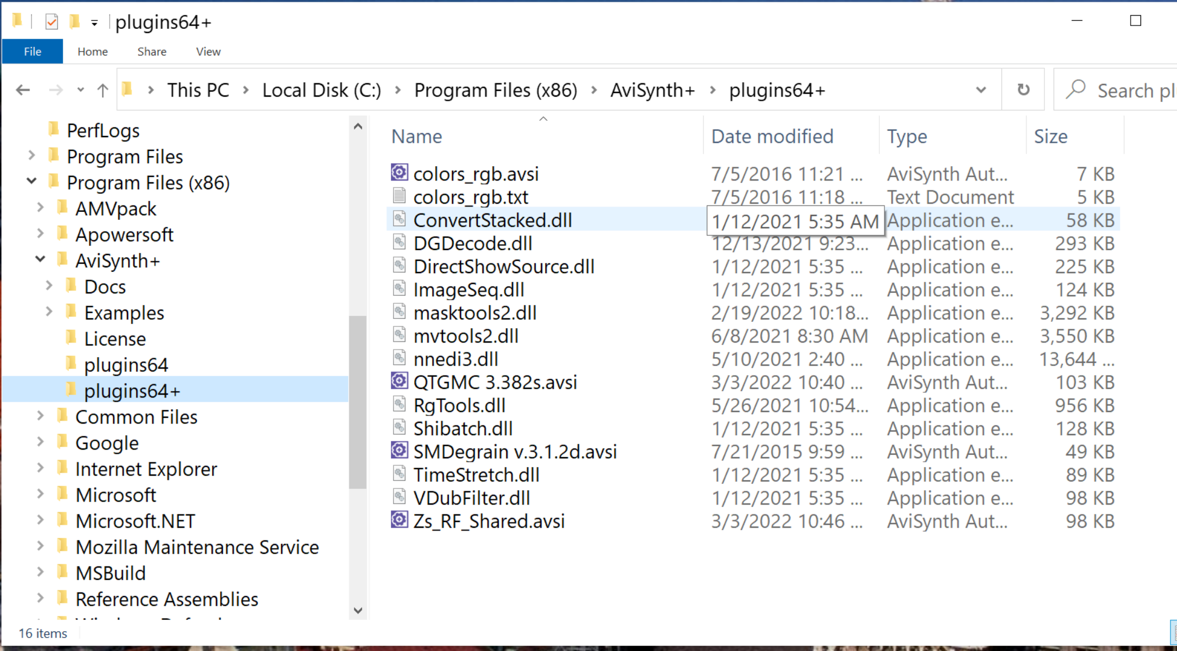Select the Microsoft.NET folder in tree

(x=135, y=521)
